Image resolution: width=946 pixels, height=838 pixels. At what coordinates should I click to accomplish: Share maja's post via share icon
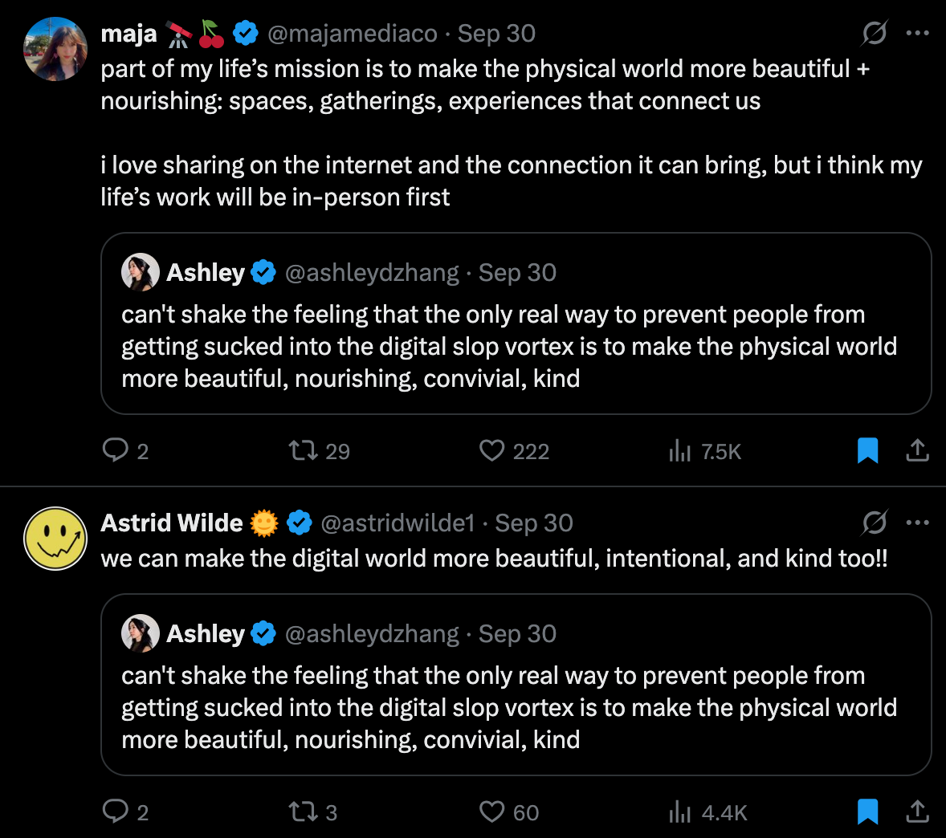point(917,450)
